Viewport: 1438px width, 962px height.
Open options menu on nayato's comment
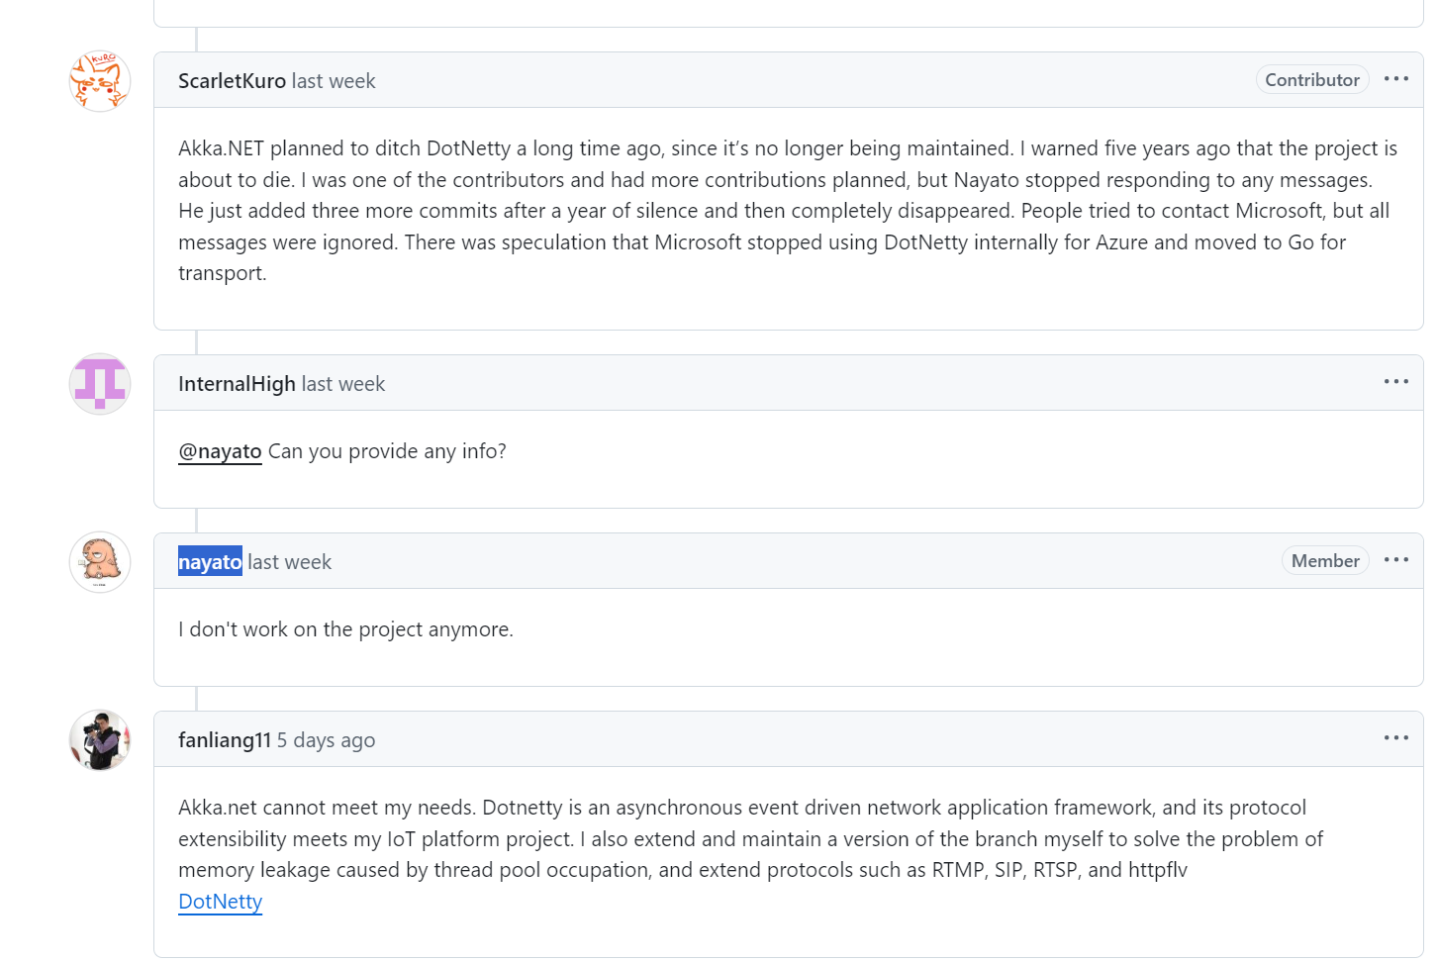tap(1395, 560)
